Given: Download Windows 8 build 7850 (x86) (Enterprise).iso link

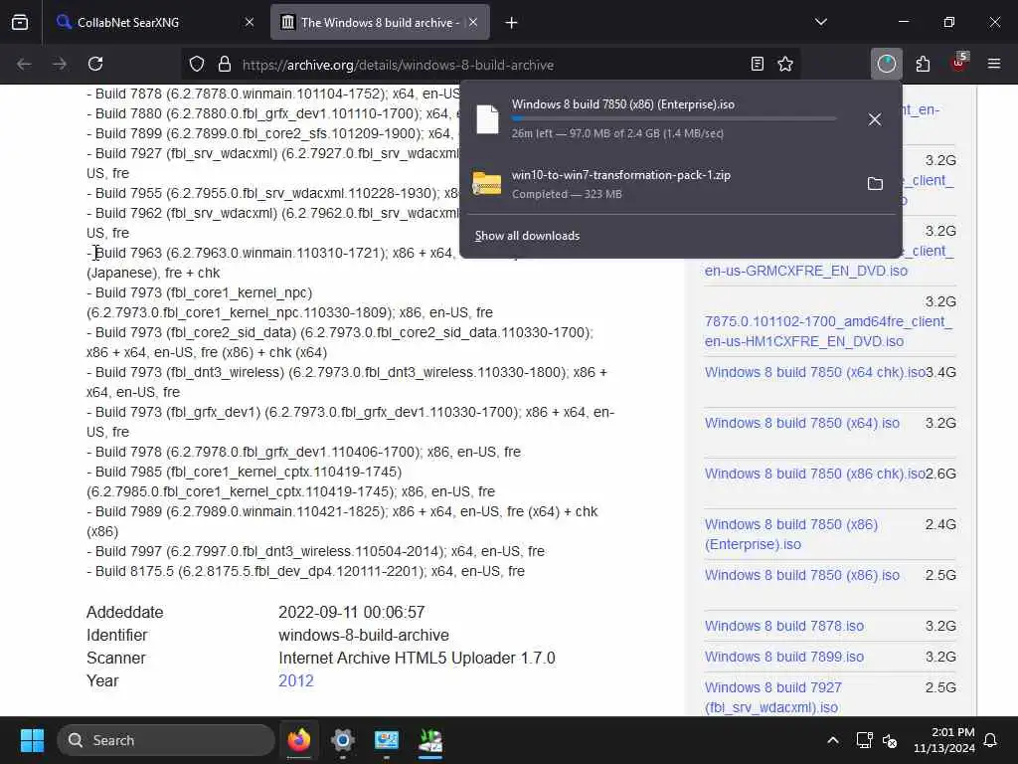Looking at the screenshot, I should [790, 534].
